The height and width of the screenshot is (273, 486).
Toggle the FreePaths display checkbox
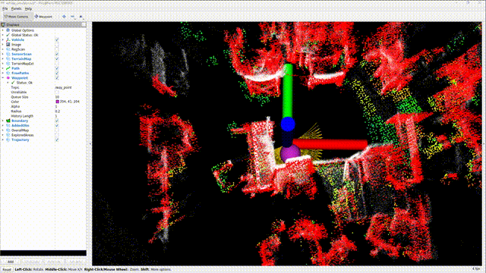point(57,73)
